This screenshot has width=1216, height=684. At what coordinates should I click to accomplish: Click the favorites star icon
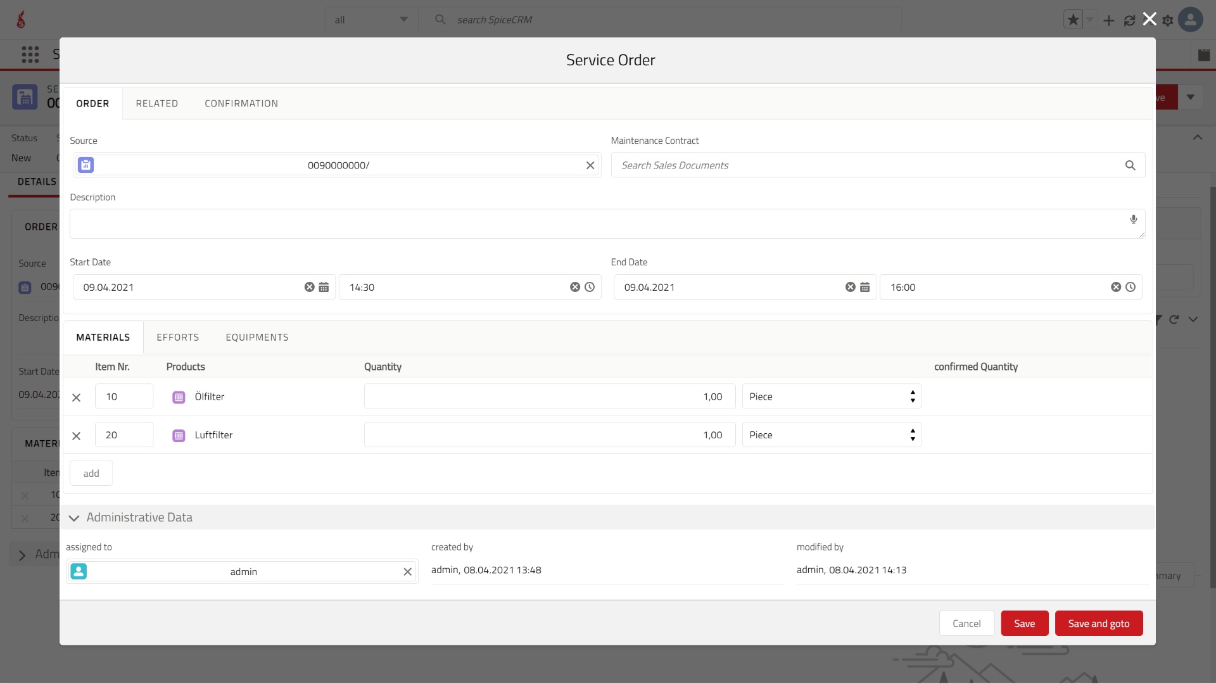1073,20
